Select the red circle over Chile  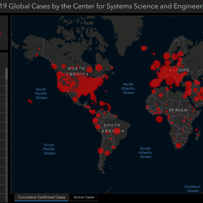[100, 151]
